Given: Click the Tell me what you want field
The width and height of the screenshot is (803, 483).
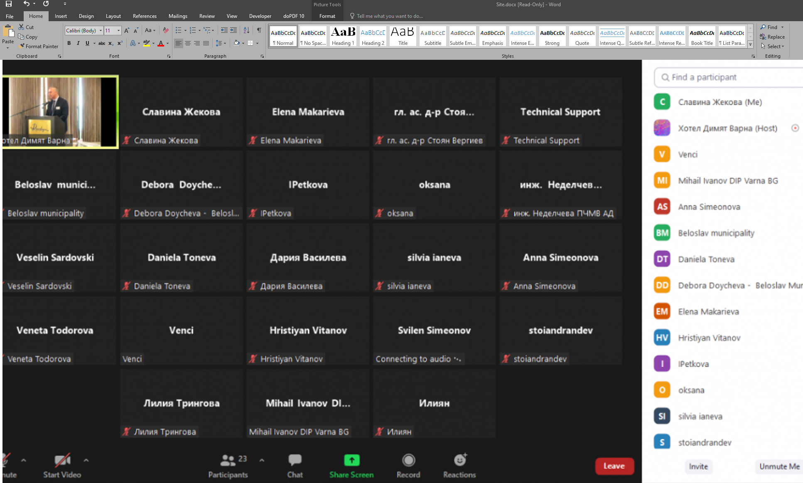Looking at the screenshot, I should [x=390, y=16].
